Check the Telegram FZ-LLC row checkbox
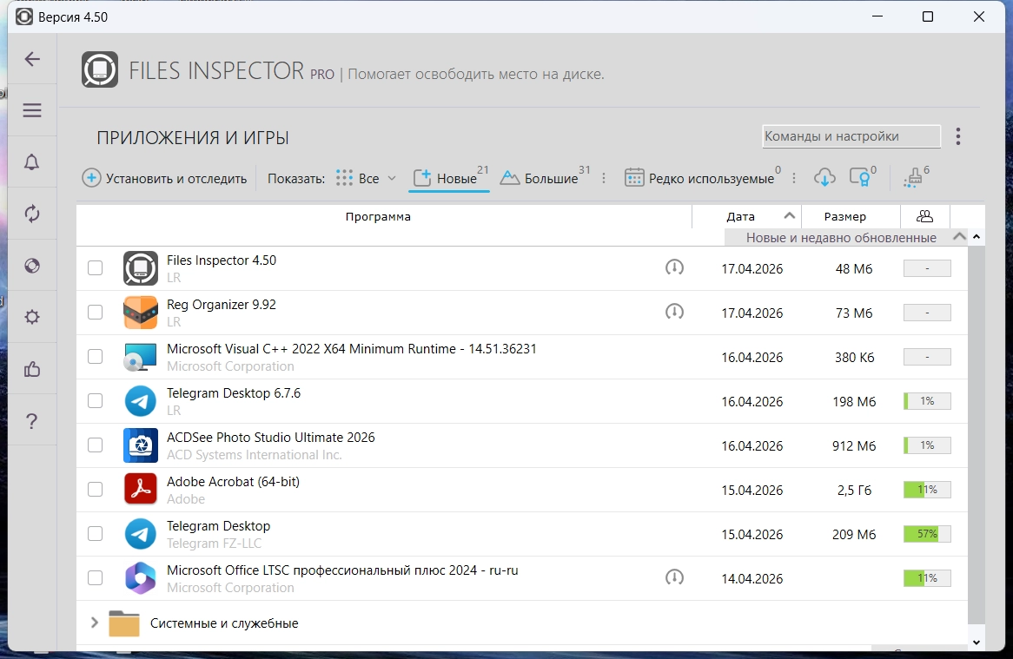 (95, 534)
